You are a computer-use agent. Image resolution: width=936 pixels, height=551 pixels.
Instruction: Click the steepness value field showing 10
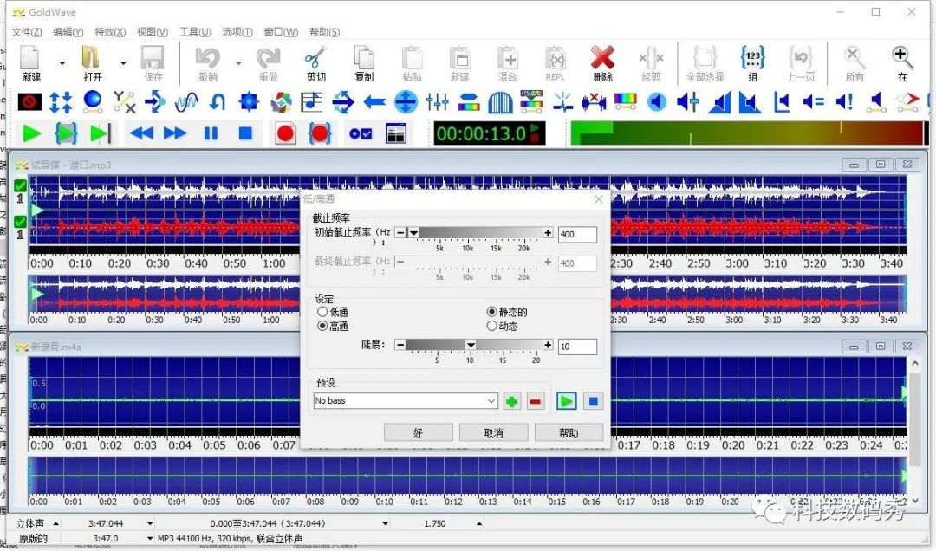(x=577, y=347)
